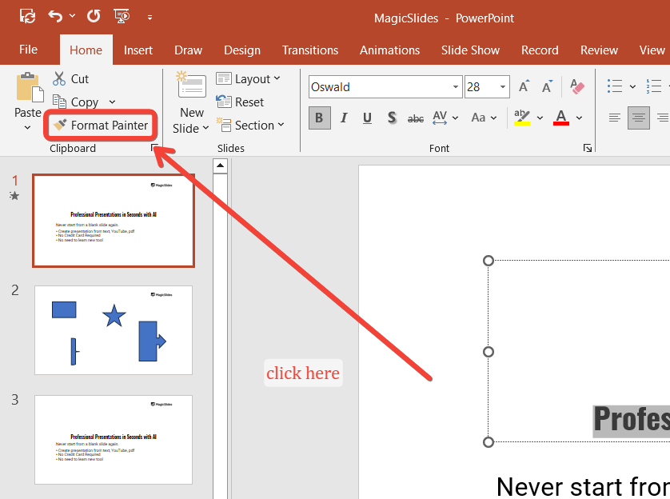Open the font size dropdown arrow
The image size is (670, 499).
(503, 87)
